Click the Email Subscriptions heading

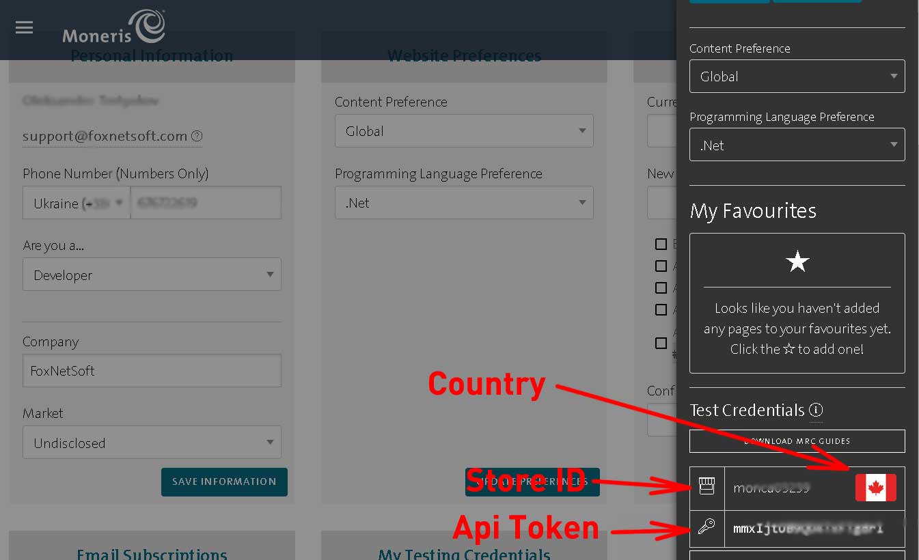pos(152,554)
